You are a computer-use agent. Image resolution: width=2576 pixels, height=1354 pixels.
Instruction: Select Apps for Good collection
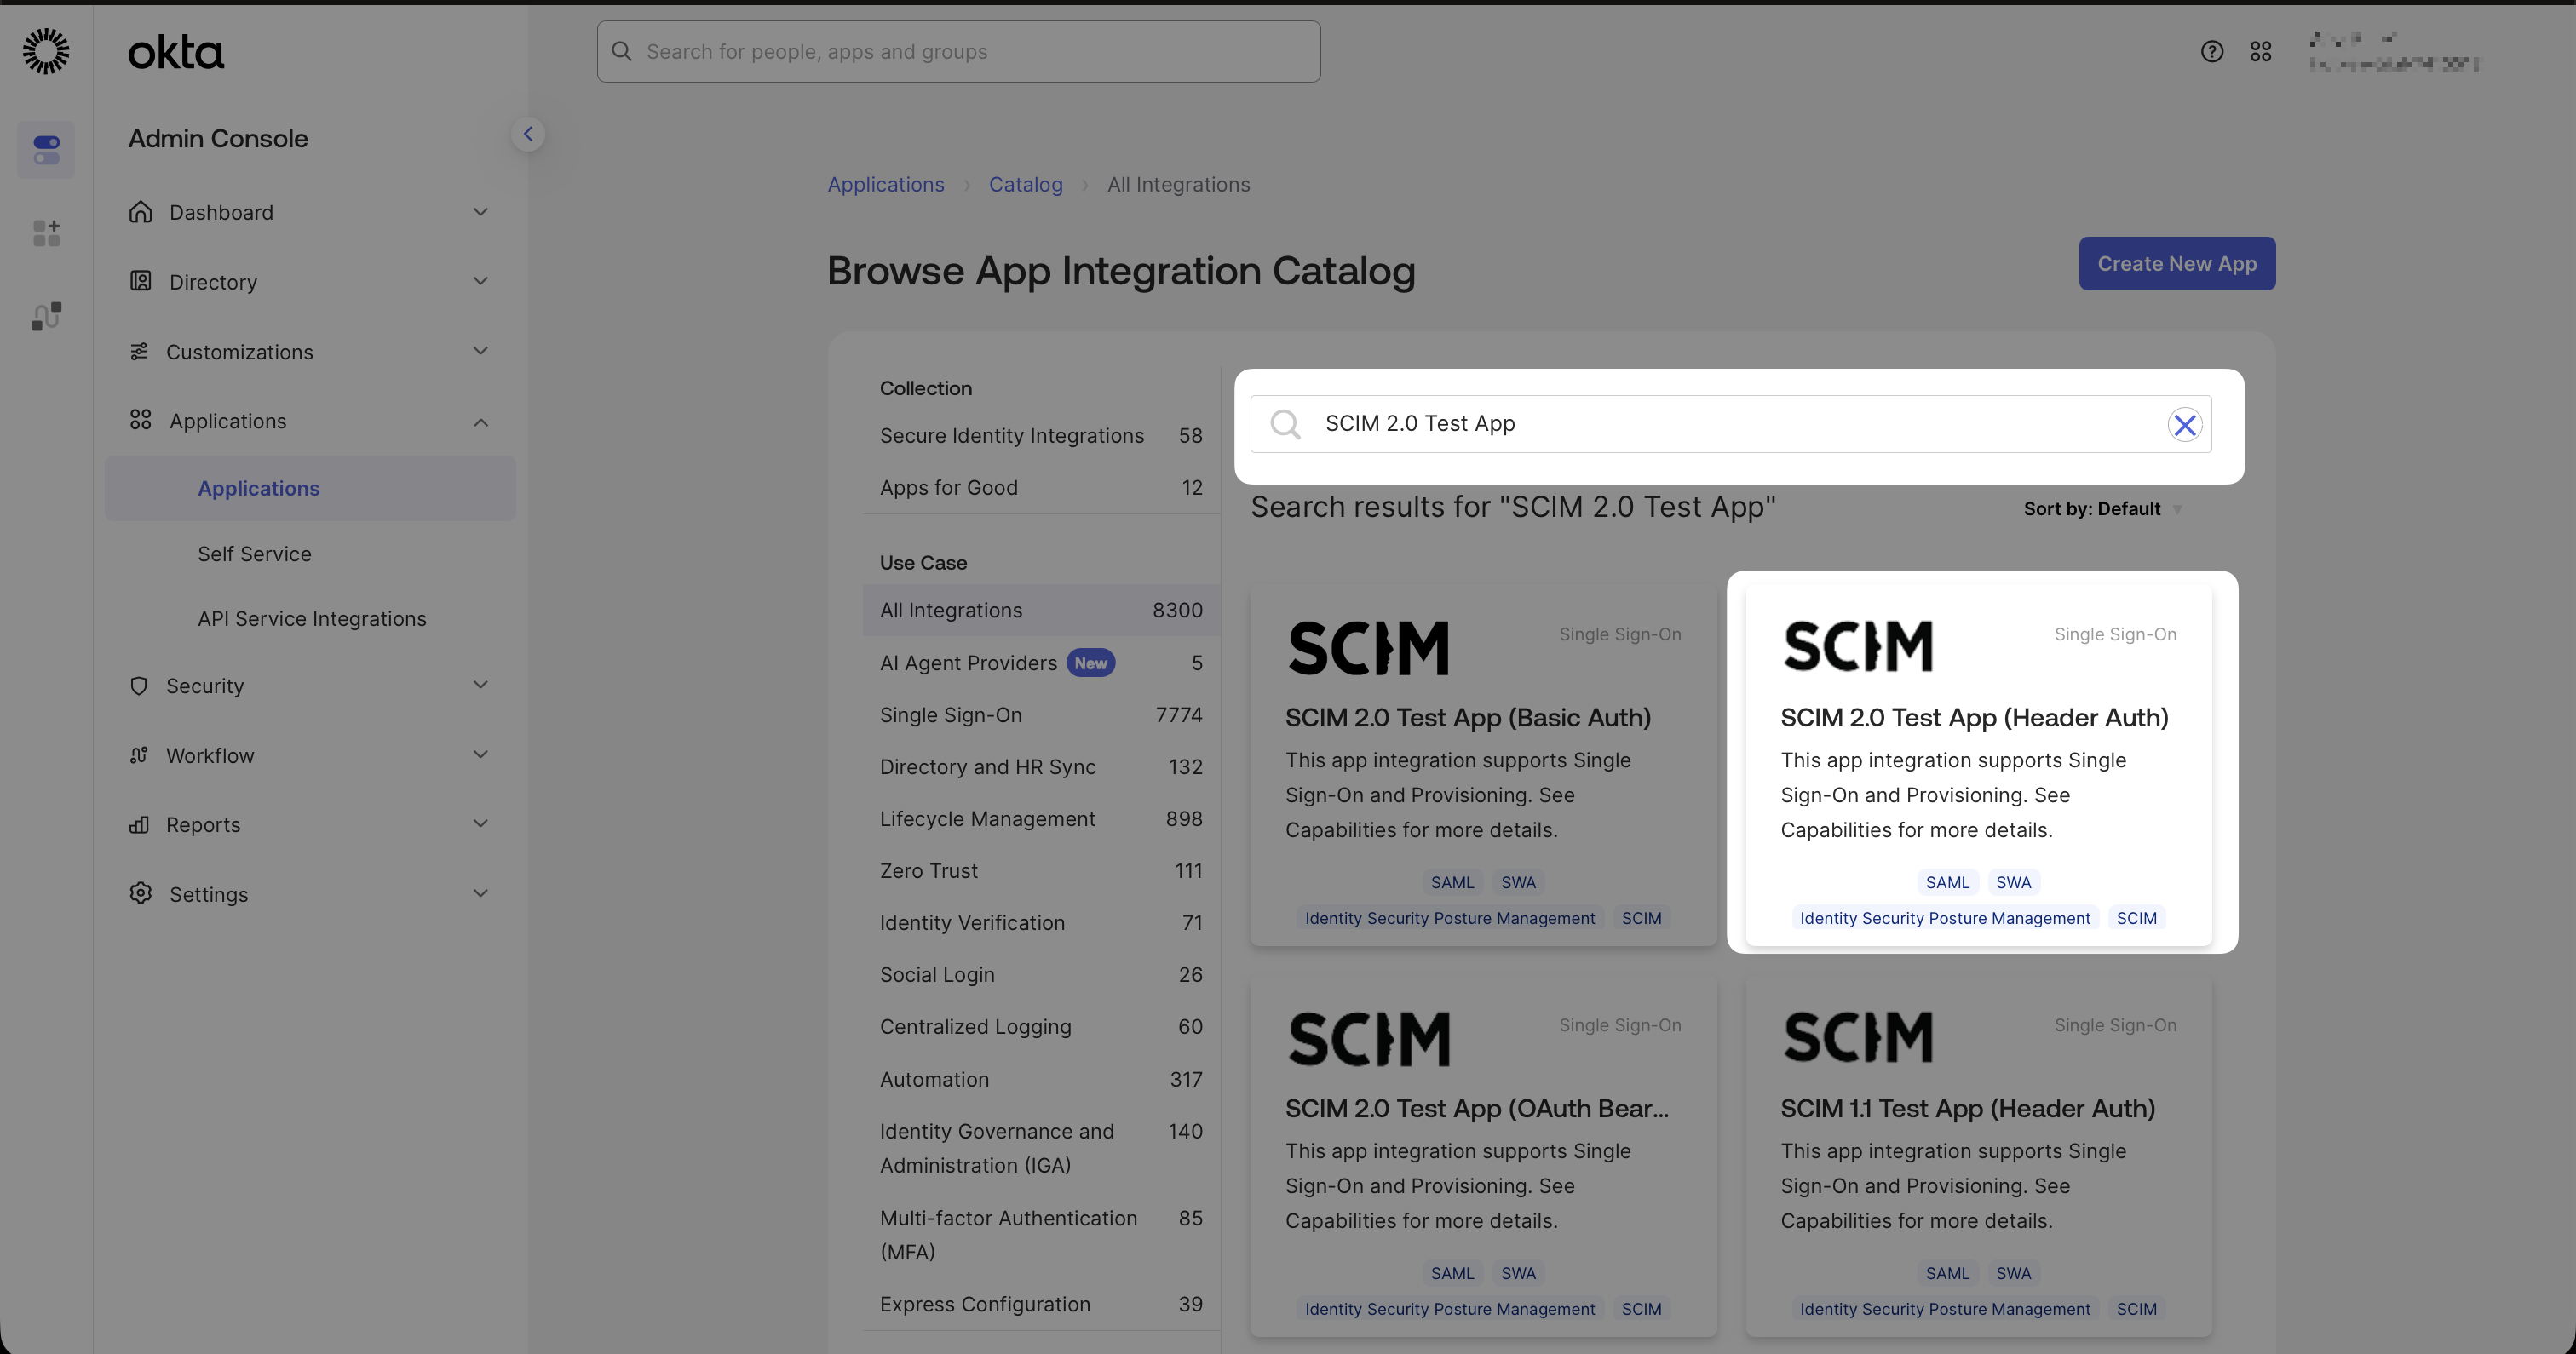[1041, 488]
